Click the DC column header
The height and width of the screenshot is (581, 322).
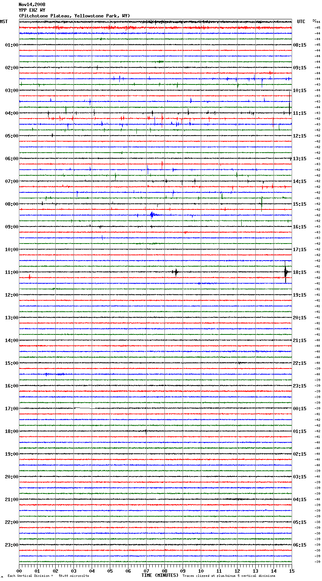[x=314, y=20]
